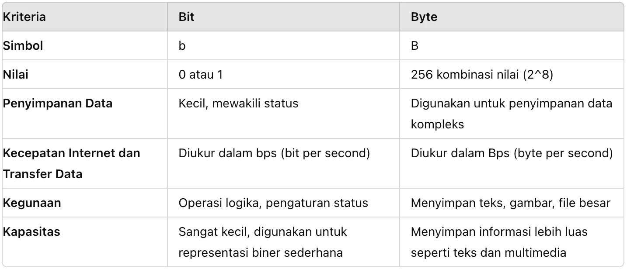
Task: Select the Nilai row label
Action: point(16,74)
